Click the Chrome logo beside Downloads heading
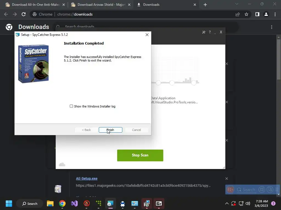This screenshot has height=210, width=281. tap(9, 27)
